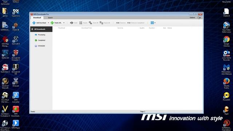
Task: Click the Start arrow icon
Action: click(72, 23)
